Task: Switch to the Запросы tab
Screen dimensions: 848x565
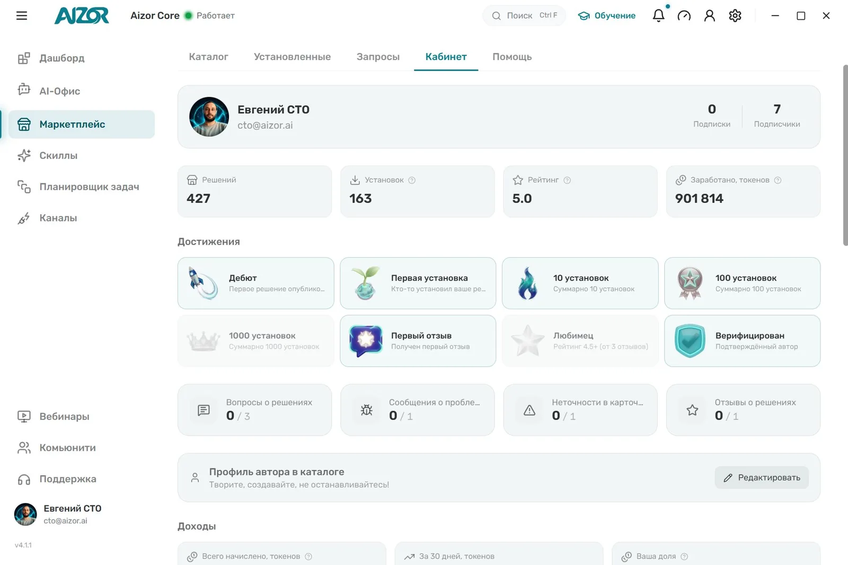Action: click(x=378, y=57)
